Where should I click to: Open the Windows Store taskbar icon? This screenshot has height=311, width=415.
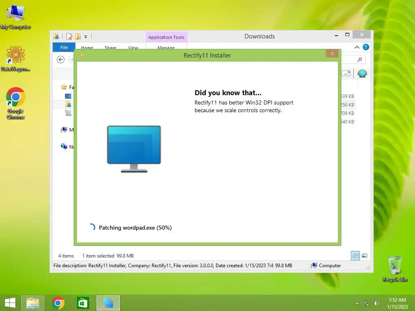(83, 303)
